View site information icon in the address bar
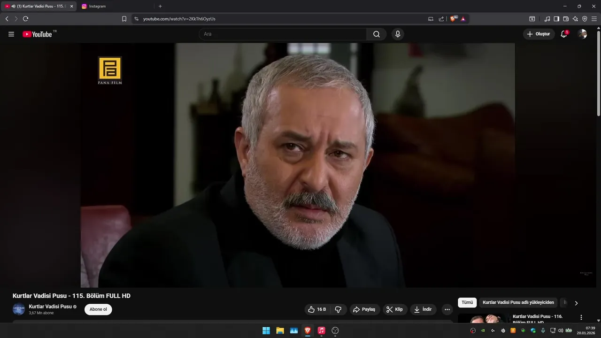Viewport: 601px width, 338px height. pos(136,19)
